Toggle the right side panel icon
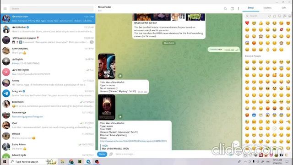293x165 pixels. (232, 9)
